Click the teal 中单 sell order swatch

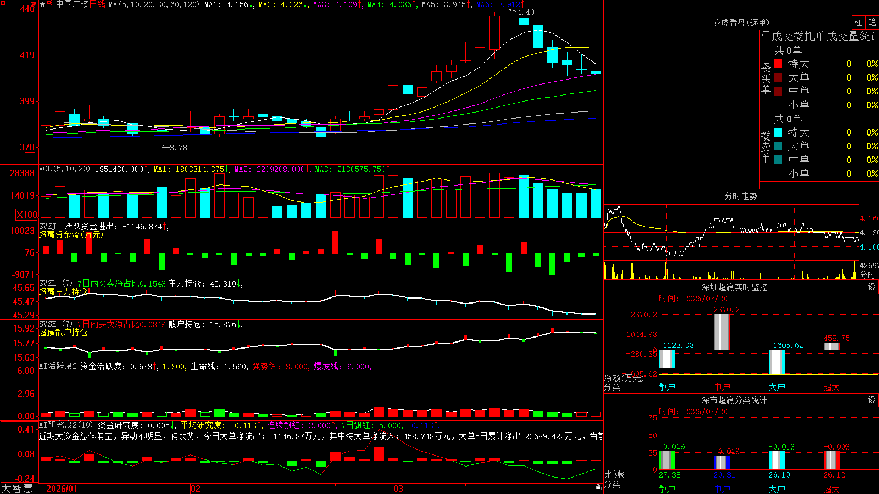coord(778,159)
